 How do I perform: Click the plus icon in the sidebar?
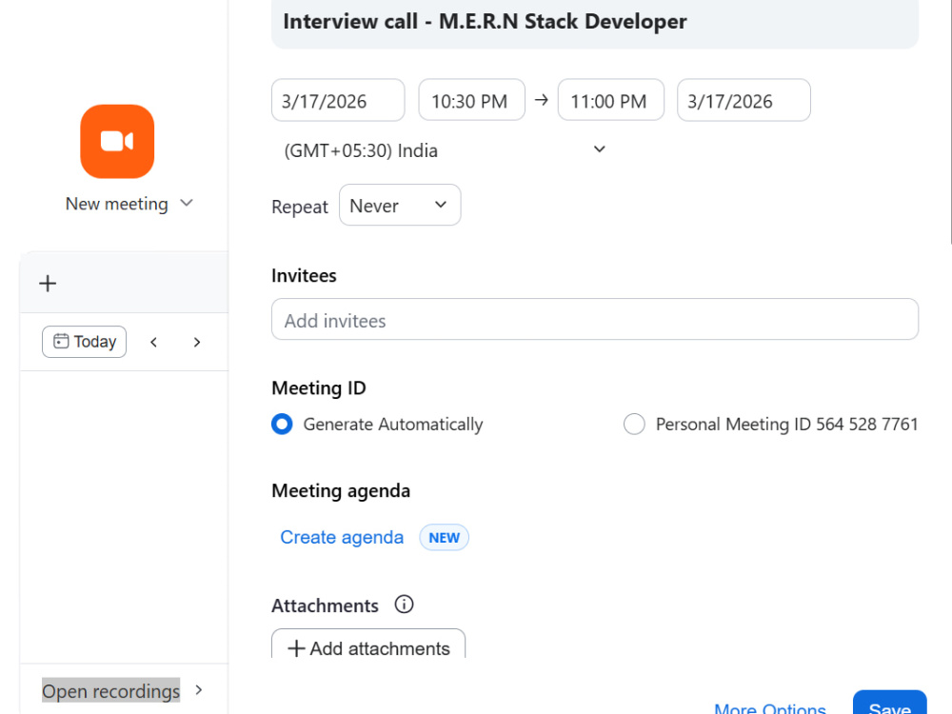48,284
